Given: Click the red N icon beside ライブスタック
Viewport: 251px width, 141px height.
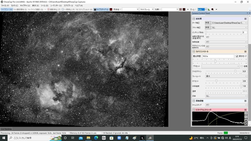Looking at the screenshot, I should coord(111,9).
